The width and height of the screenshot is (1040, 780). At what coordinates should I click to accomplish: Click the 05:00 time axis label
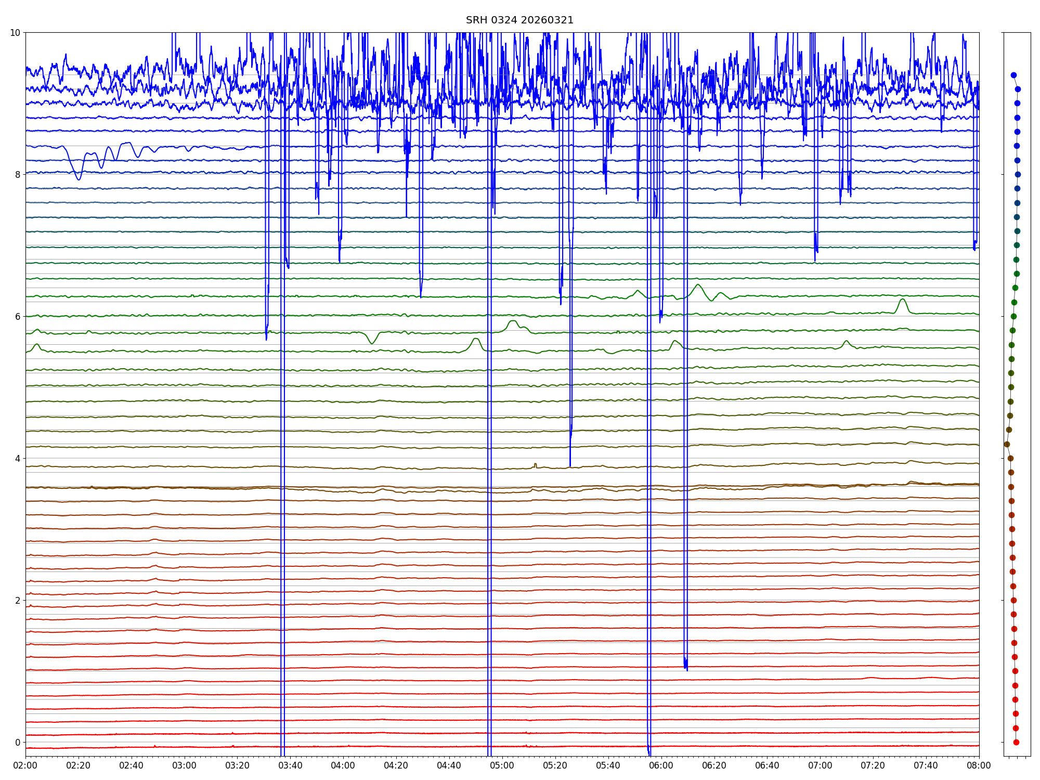click(502, 765)
